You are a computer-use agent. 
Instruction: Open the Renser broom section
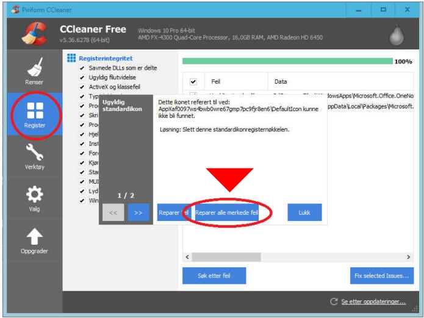34,71
